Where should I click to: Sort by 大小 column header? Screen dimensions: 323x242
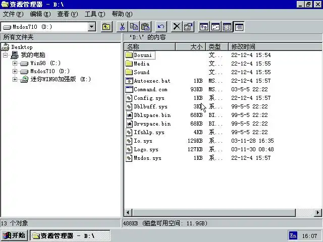[x=191, y=47]
